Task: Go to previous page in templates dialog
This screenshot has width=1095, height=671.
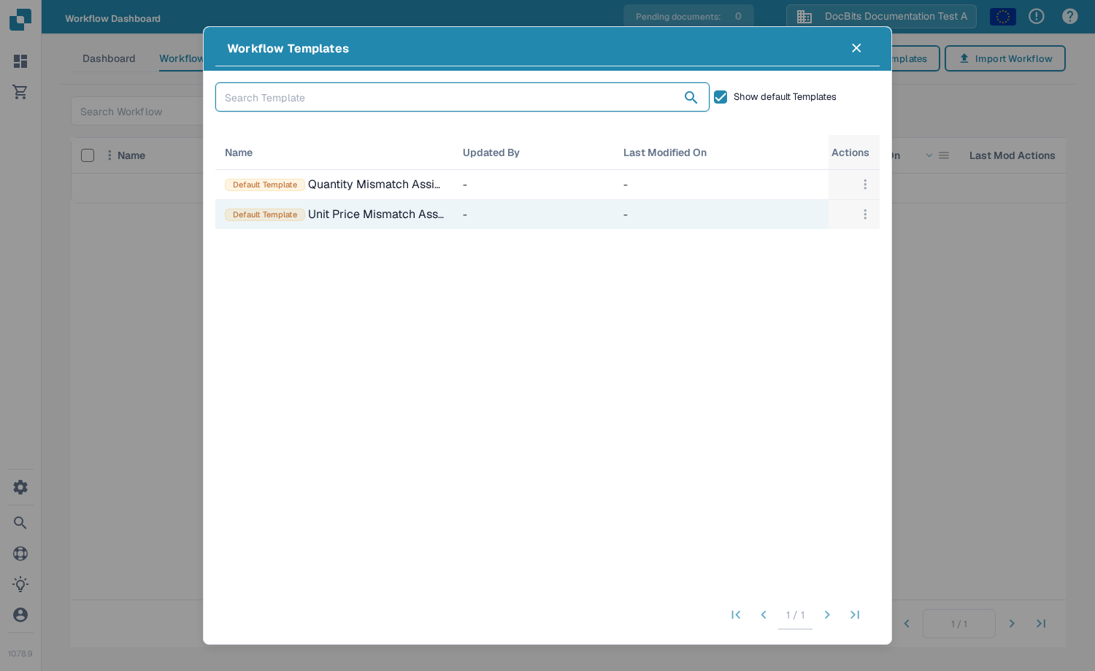Action: [x=764, y=615]
